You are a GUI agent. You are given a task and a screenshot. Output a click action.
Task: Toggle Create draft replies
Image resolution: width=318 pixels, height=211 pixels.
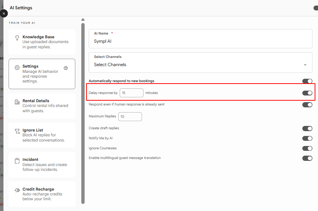point(307,129)
